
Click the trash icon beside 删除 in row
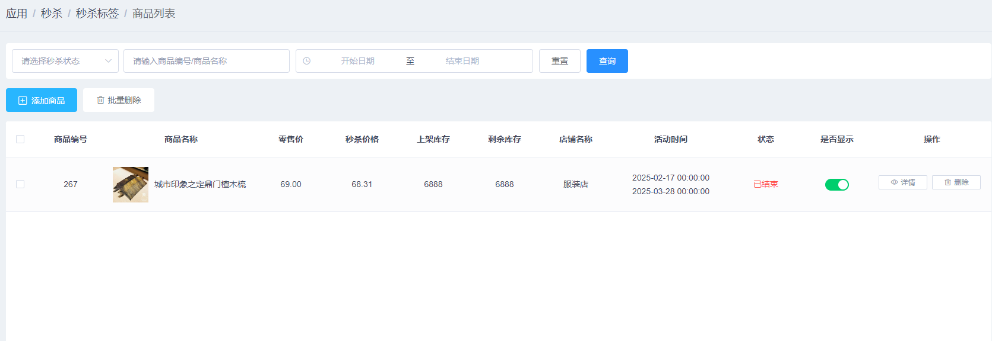point(947,182)
